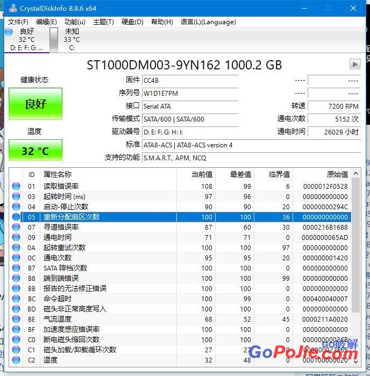
Task: Click the power on count field 5152 次
Action: coord(334,119)
